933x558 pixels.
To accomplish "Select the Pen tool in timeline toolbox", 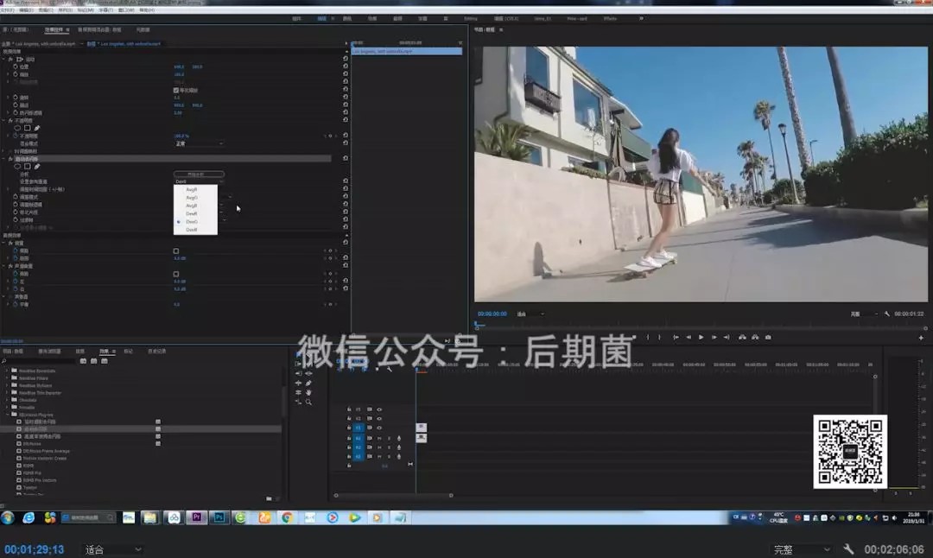I will coord(308,384).
